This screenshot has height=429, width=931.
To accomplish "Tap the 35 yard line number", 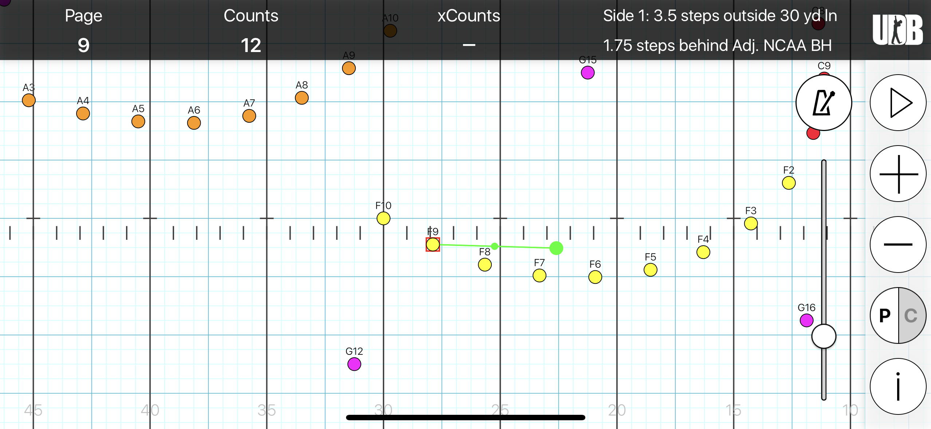I will point(267,410).
